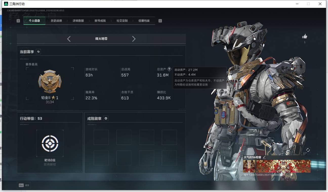Click the 三角洲行动 app logo in title bar

click(6, 4)
